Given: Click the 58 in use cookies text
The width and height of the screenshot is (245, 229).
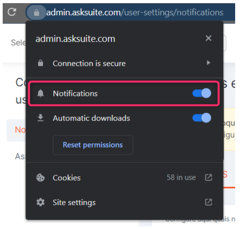Looking at the screenshot, I should point(181,177).
